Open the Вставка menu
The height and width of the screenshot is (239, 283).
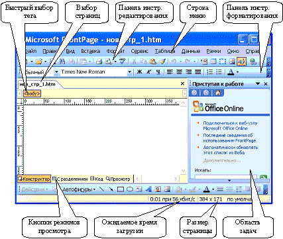(x=91, y=51)
